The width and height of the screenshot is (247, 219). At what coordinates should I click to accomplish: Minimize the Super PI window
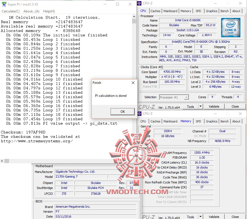click(105, 4)
